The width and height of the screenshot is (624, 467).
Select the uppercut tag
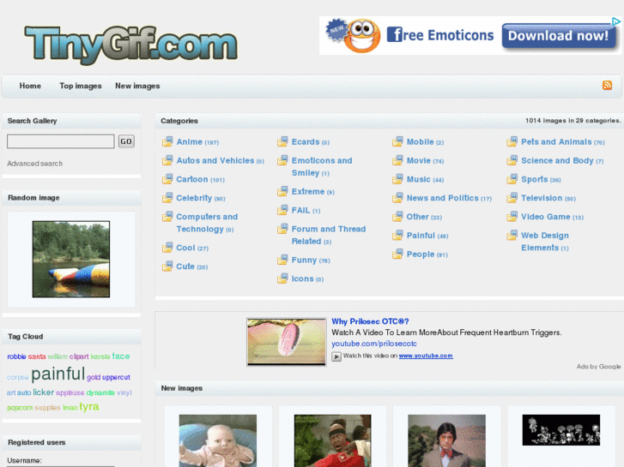[116, 377]
